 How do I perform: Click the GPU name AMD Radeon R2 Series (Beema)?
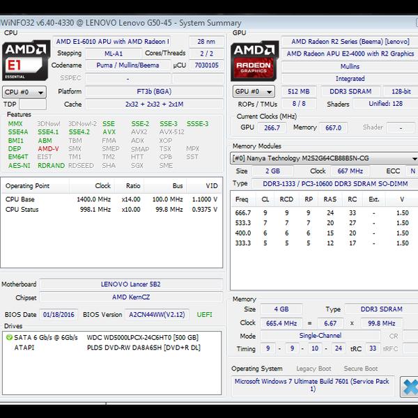click(x=350, y=42)
